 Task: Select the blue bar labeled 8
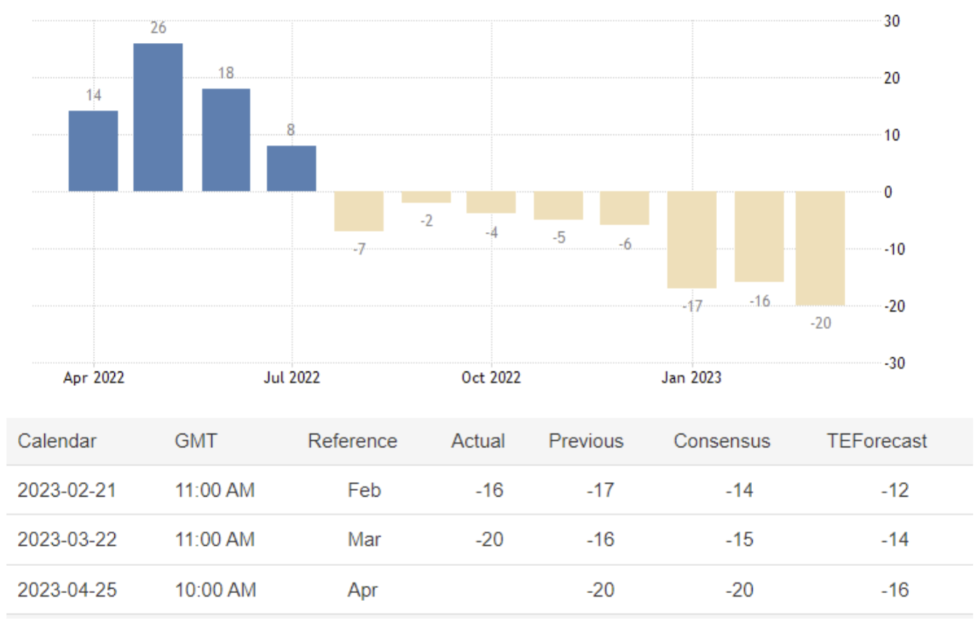pos(291,168)
